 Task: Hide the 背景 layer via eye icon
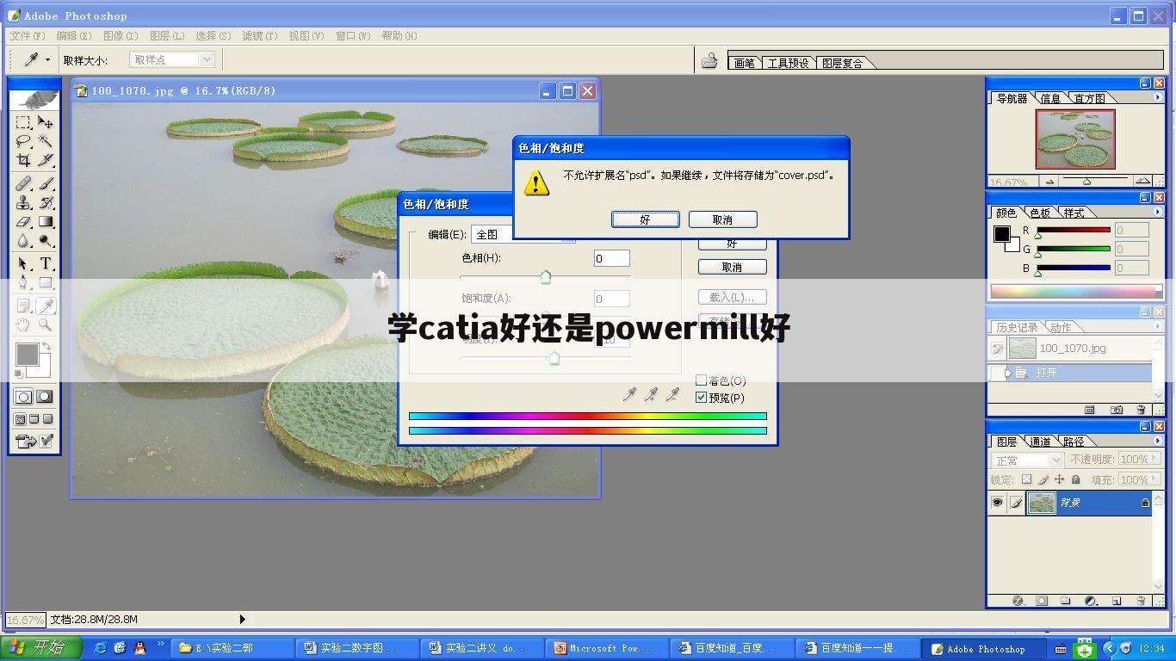tap(997, 503)
